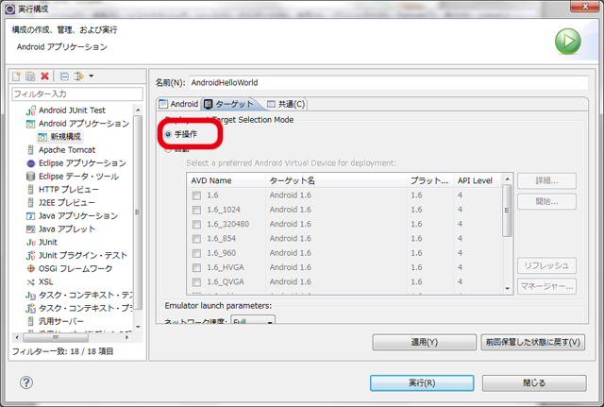604x407 pixels.
Task: Click the 適用(Y) apply button
Action: [424, 342]
